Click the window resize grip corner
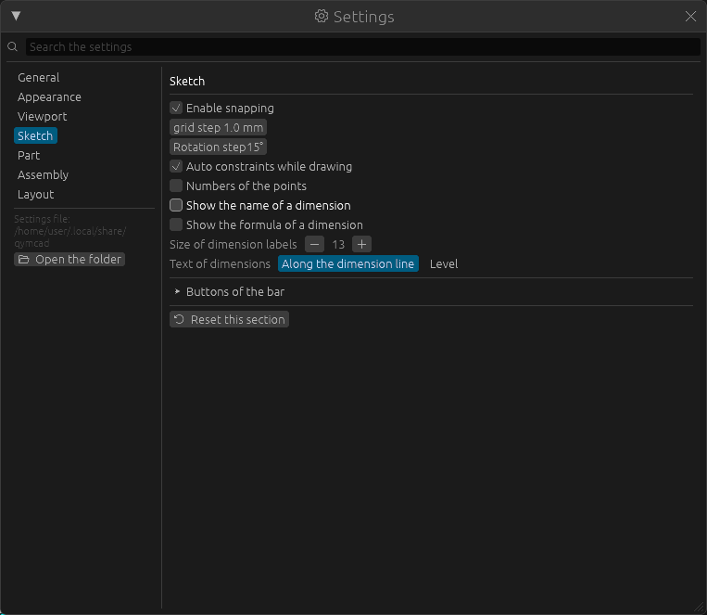This screenshot has width=707, height=615. point(699,608)
